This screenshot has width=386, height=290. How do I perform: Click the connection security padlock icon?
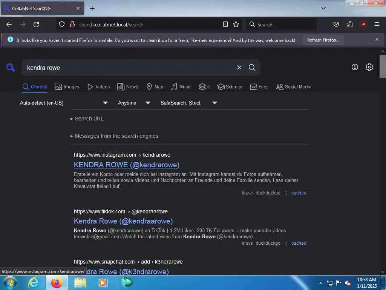coord(72,25)
